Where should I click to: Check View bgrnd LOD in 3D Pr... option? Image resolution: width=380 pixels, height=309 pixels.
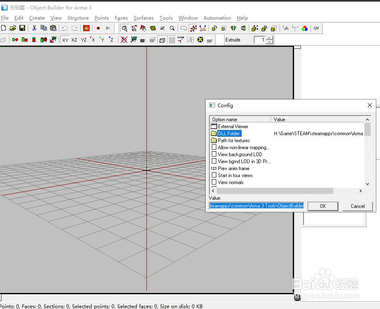point(214,161)
